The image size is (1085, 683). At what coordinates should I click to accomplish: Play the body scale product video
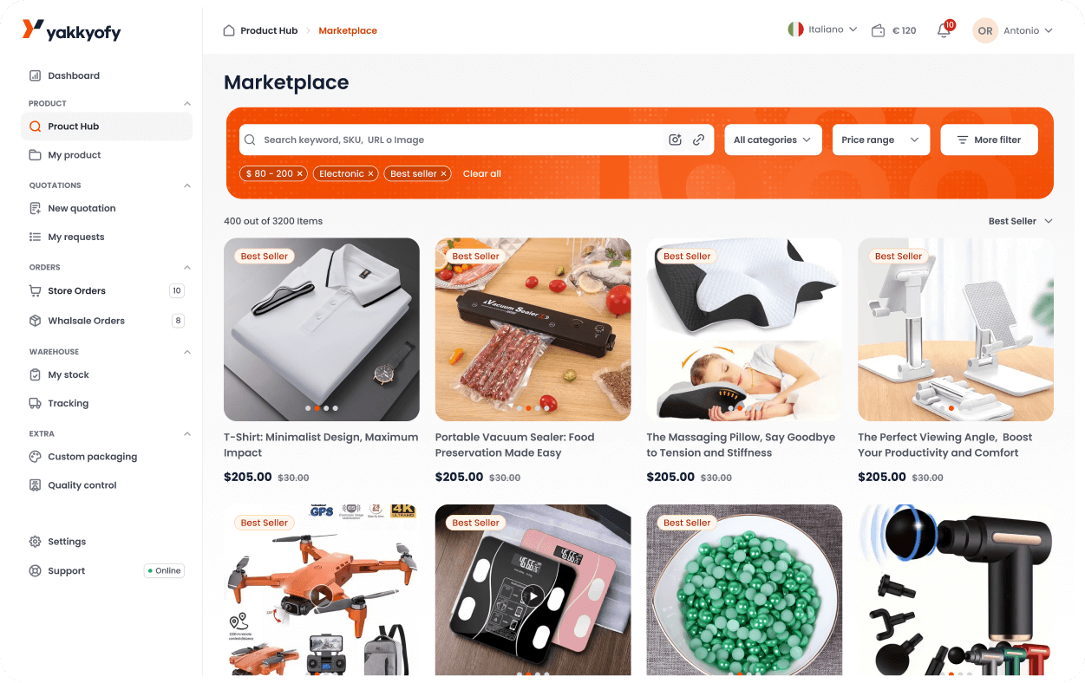pos(533,595)
